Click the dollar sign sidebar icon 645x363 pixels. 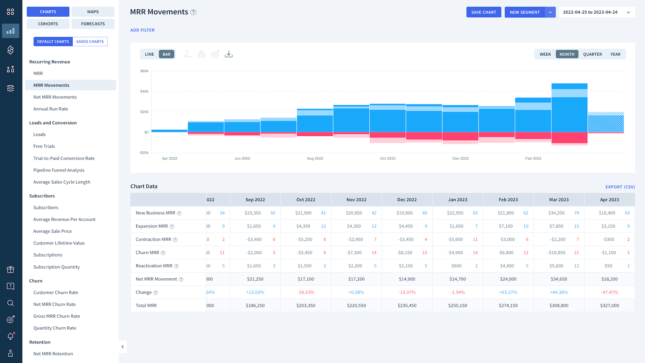pyautogui.click(x=10, y=50)
